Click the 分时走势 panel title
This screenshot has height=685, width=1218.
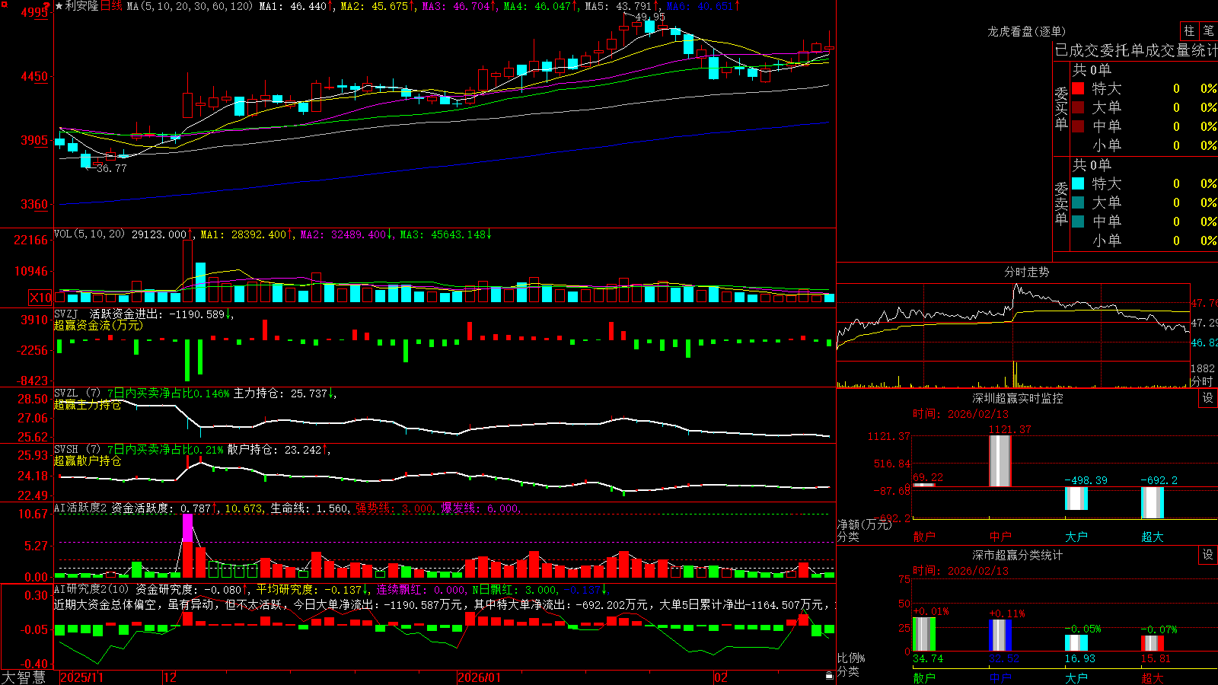pyautogui.click(x=1026, y=272)
